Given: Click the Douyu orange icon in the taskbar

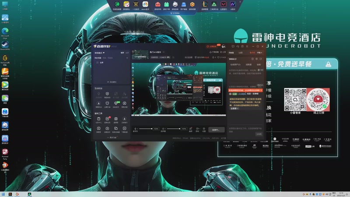Looking at the screenshot, I should click(17, 194).
